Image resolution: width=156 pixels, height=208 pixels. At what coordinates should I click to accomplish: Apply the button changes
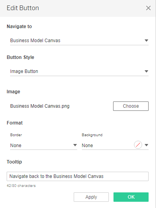point(91,197)
